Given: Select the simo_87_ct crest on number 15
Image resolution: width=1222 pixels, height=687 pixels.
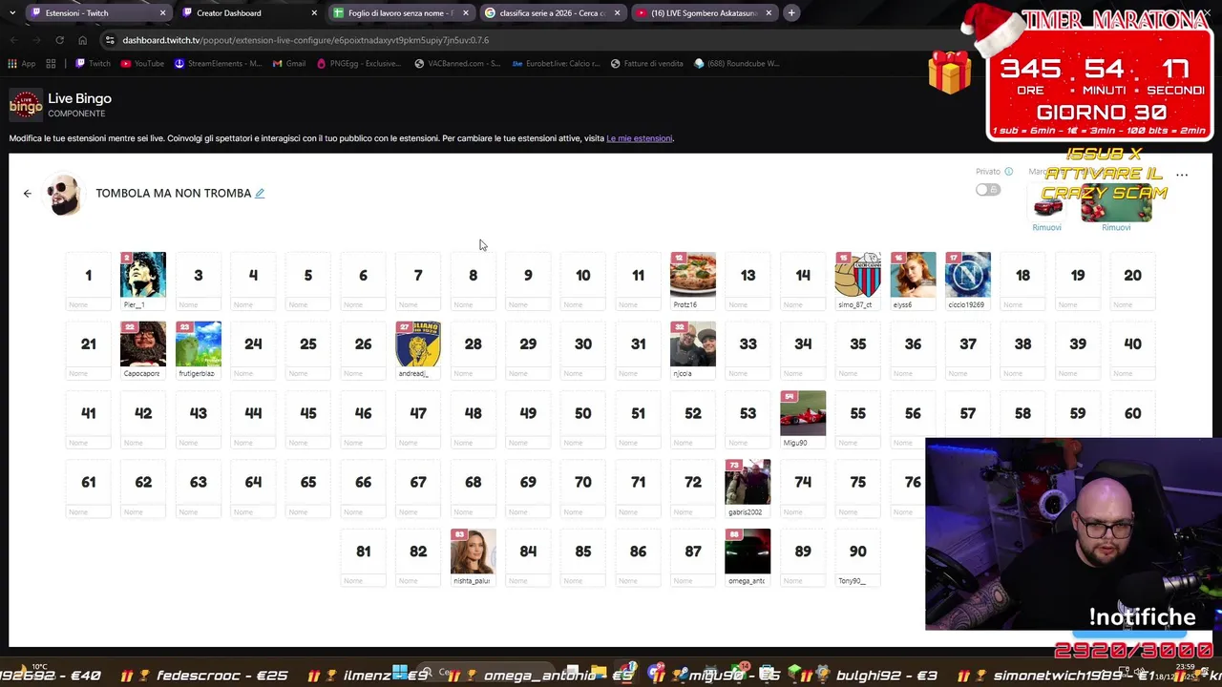Looking at the screenshot, I should (x=858, y=275).
